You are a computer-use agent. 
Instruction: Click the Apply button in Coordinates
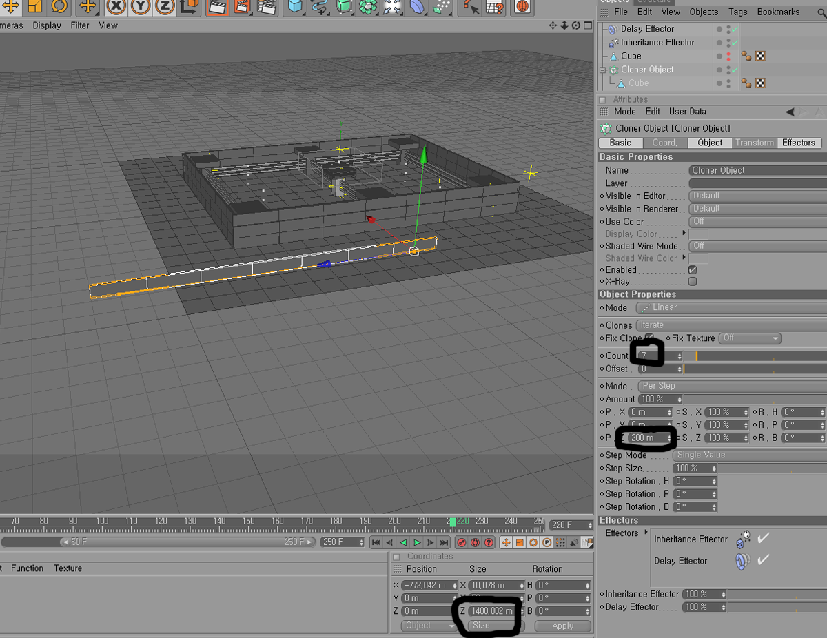(562, 626)
